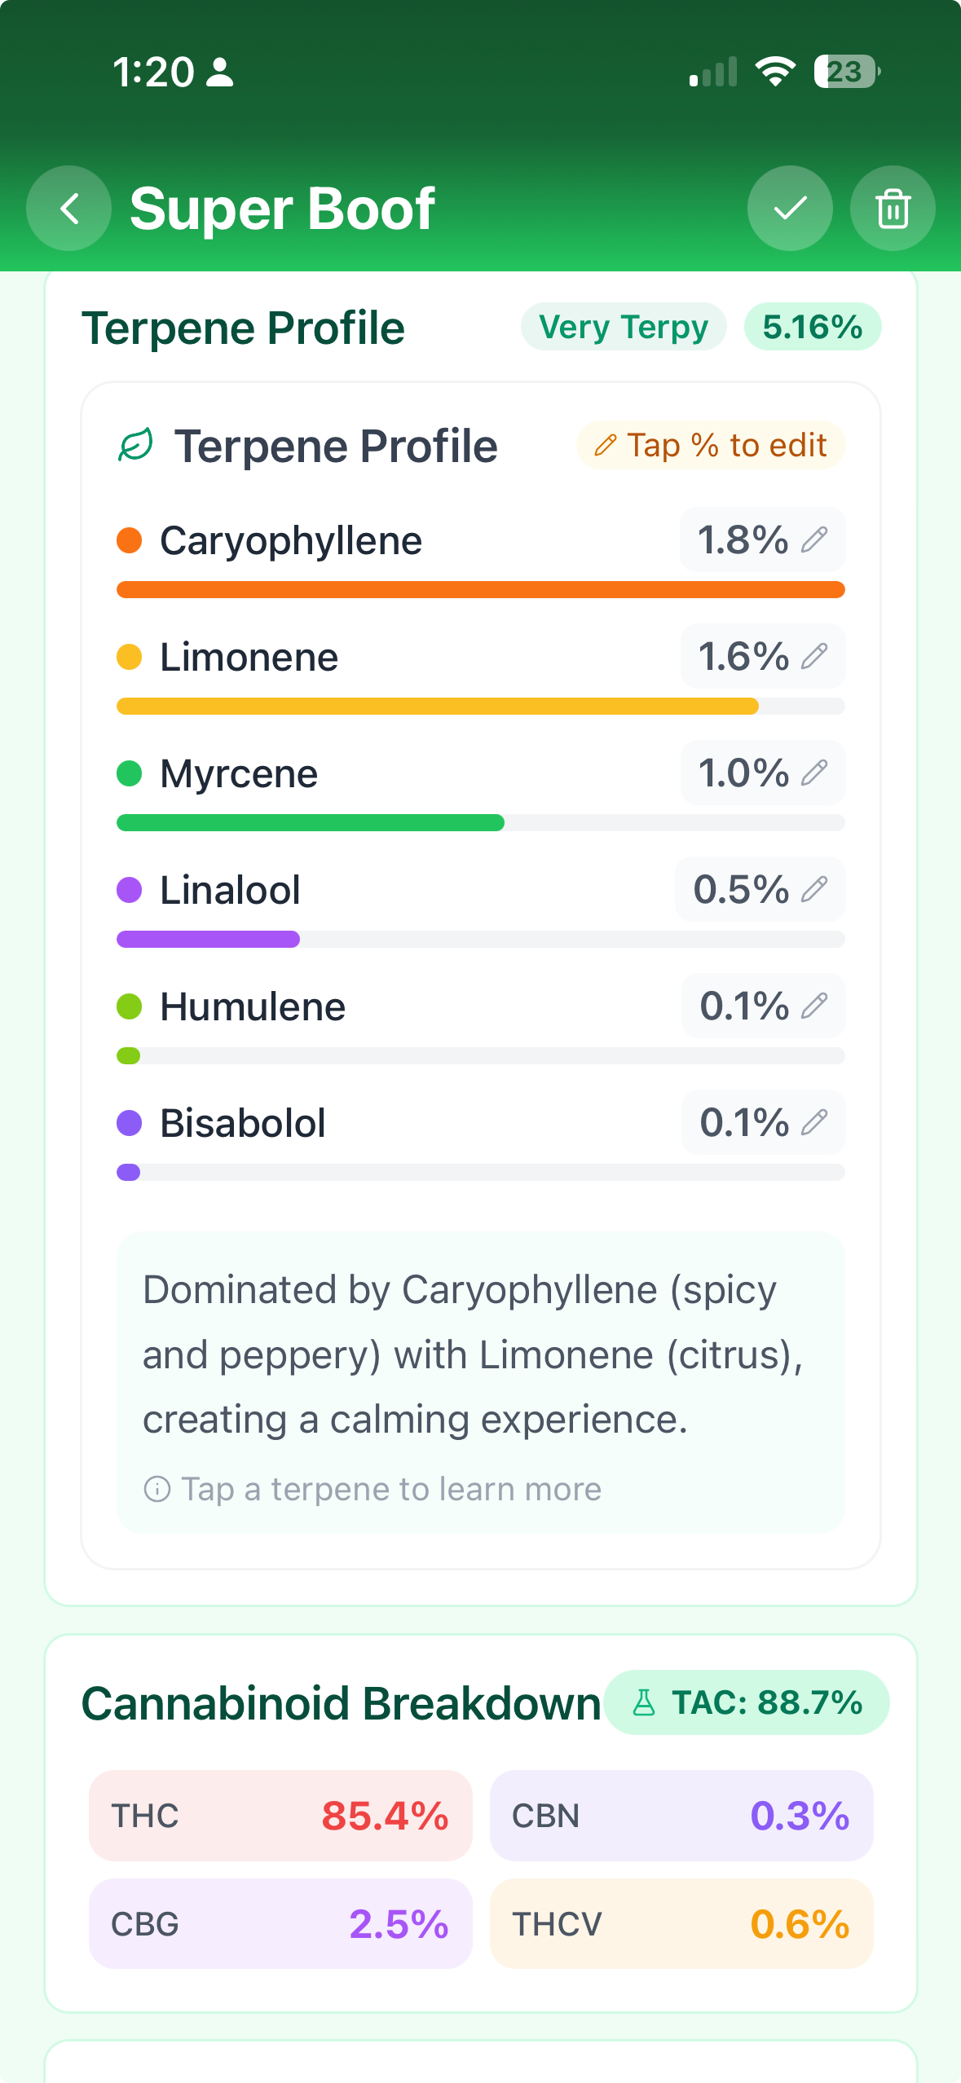The image size is (961, 2083).
Task: Select the Linalool terpene label
Action: click(230, 890)
